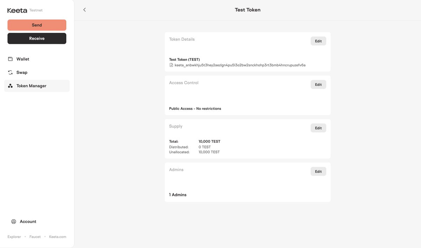This screenshot has width=421, height=248.
Task: Open the Faucet link
Action: point(35,237)
